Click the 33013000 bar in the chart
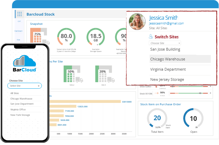This screenshot has width=219, height=145. point(85,102)
